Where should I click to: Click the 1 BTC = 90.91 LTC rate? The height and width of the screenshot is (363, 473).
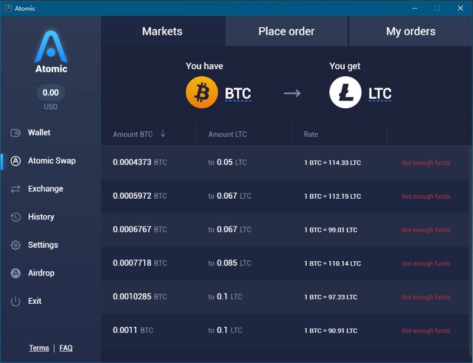coord(331,330)
